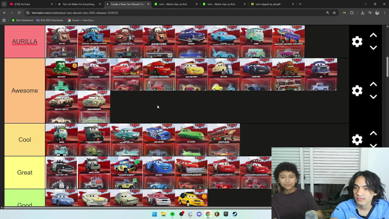
Task: Move Awesome tier row up
Action: click(373, 85)
